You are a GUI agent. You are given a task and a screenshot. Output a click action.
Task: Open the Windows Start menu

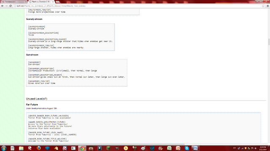(4, 148)
